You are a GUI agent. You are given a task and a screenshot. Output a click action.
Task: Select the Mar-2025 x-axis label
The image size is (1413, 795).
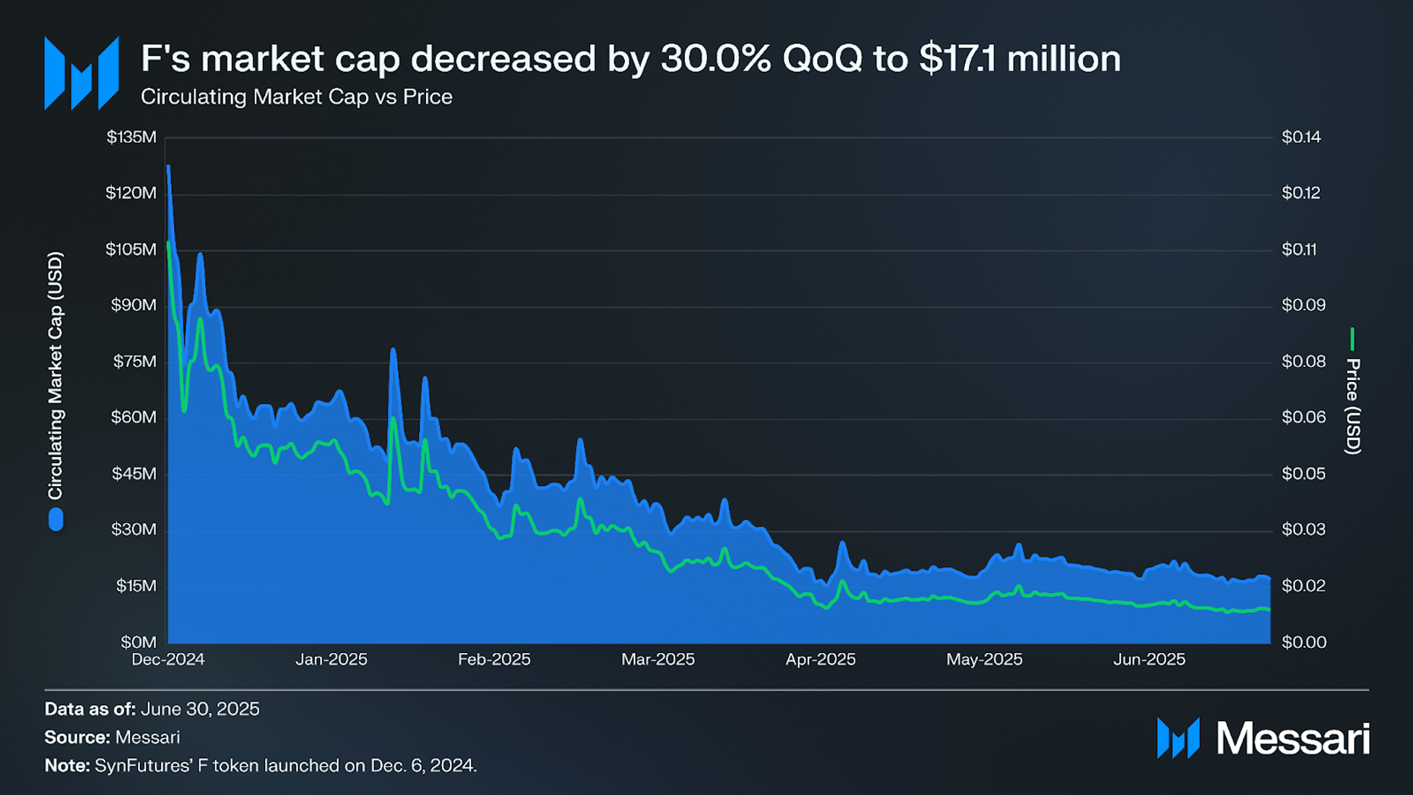[x=658, y=659]
